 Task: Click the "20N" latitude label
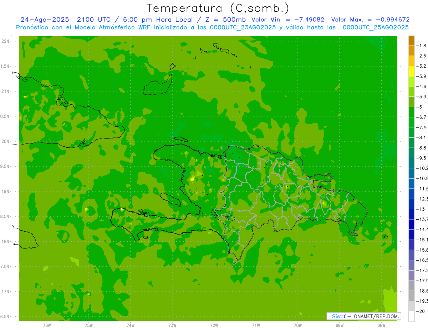pyautogui.click(x=5, y=141)
